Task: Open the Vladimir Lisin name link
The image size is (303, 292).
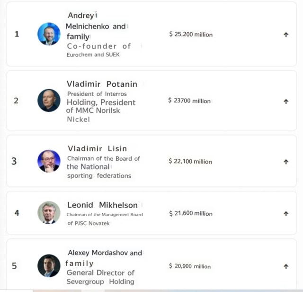Action: point(97,148)
